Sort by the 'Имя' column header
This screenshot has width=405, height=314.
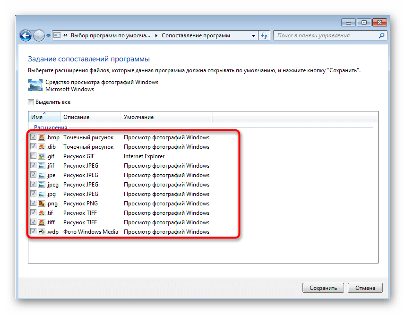pyautogui.click(x=44, y=117)
